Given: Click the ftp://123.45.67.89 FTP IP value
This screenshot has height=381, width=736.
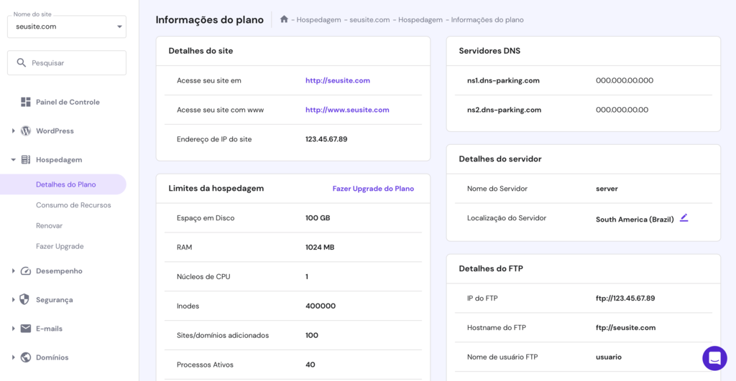Looking at the screenshot, I should click(x=625, y=298).
